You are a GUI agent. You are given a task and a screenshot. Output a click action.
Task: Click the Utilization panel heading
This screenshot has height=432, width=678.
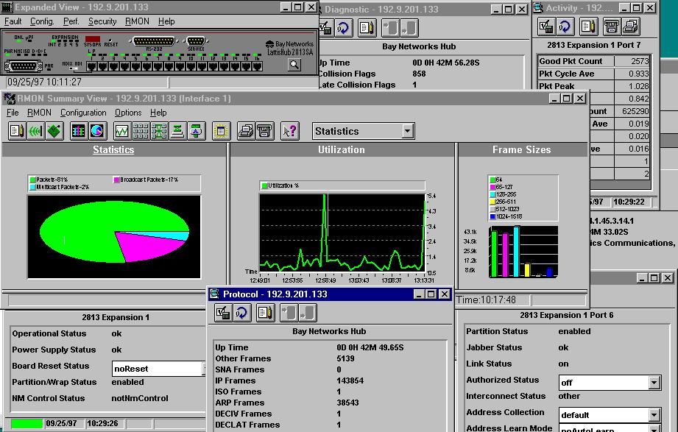[x=342, y=149]
